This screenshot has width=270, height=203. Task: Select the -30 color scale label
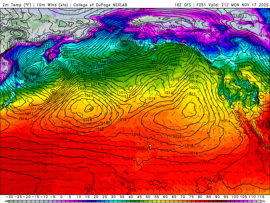9,197
